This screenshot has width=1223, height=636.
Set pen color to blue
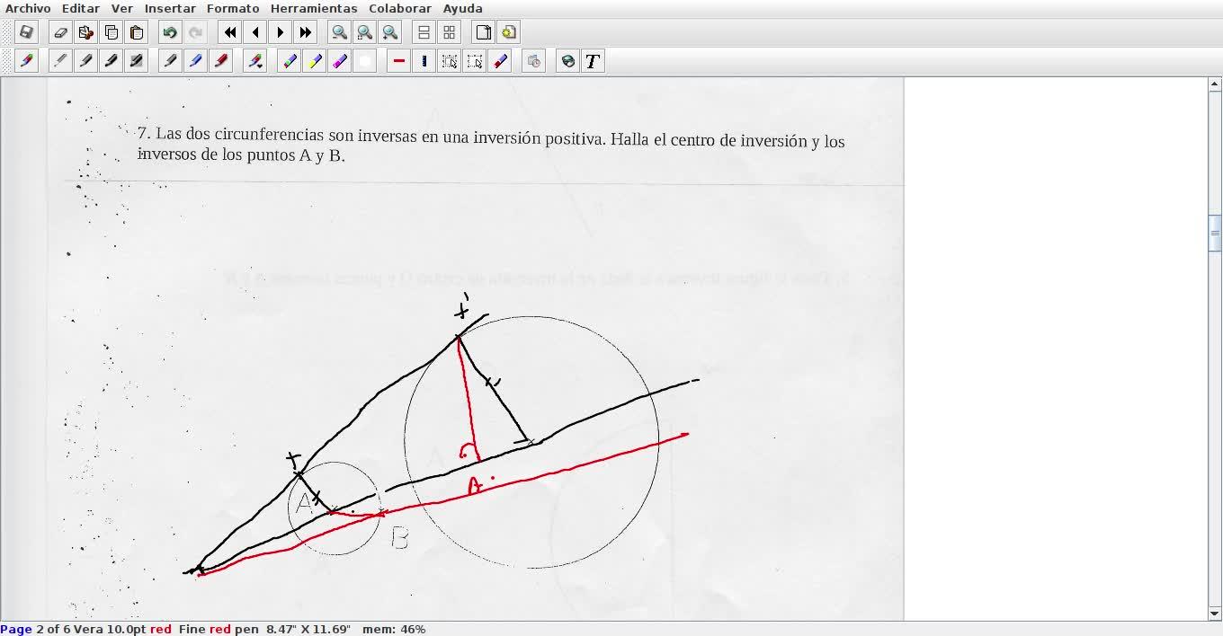[x=195, y=61]
